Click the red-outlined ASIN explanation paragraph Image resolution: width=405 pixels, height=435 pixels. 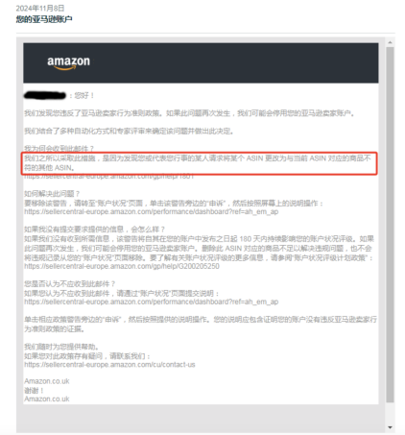[199, 163]
